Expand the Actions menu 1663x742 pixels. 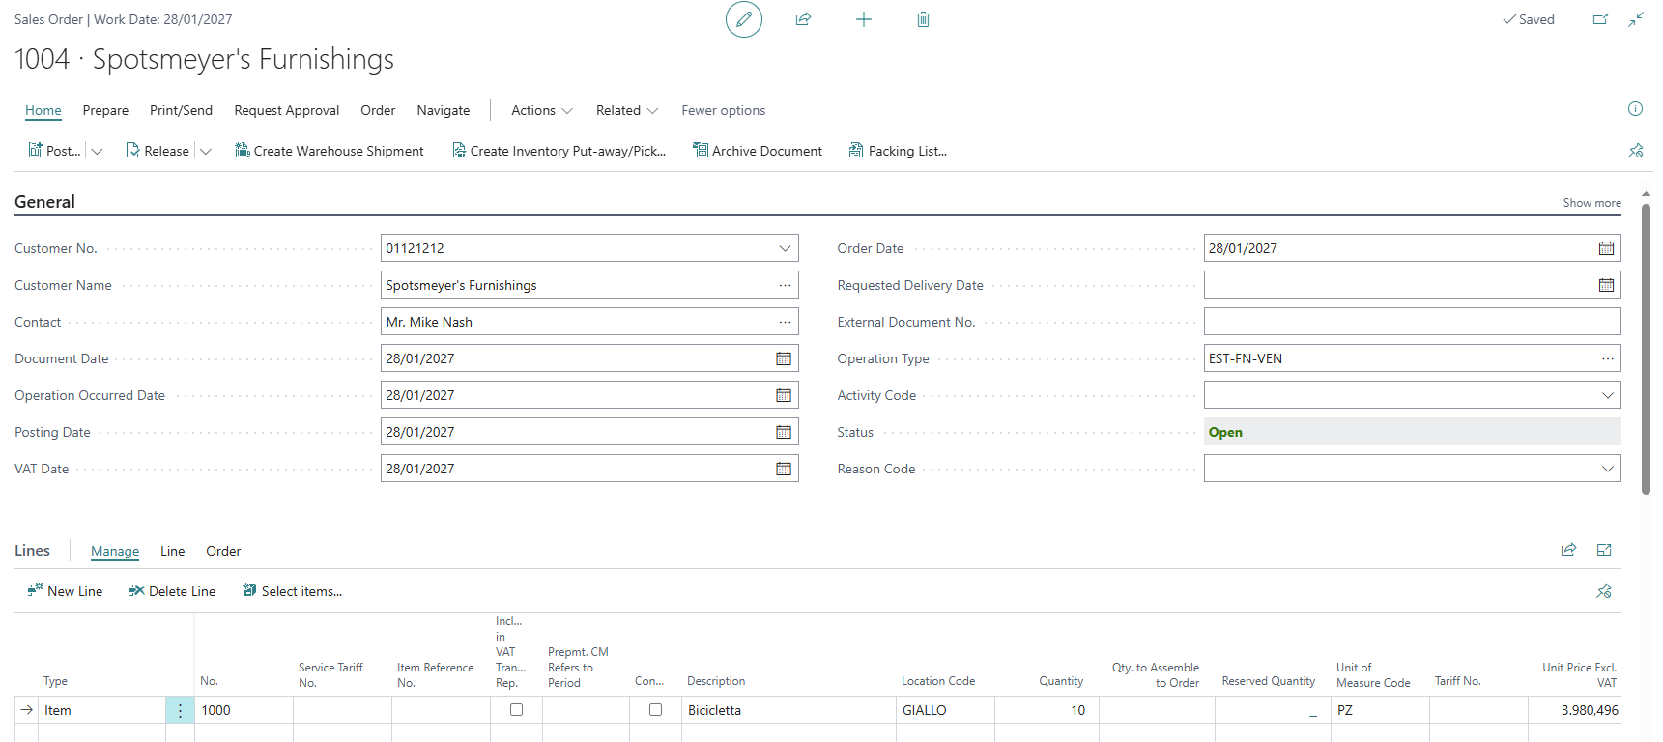[x=542, y=110]
